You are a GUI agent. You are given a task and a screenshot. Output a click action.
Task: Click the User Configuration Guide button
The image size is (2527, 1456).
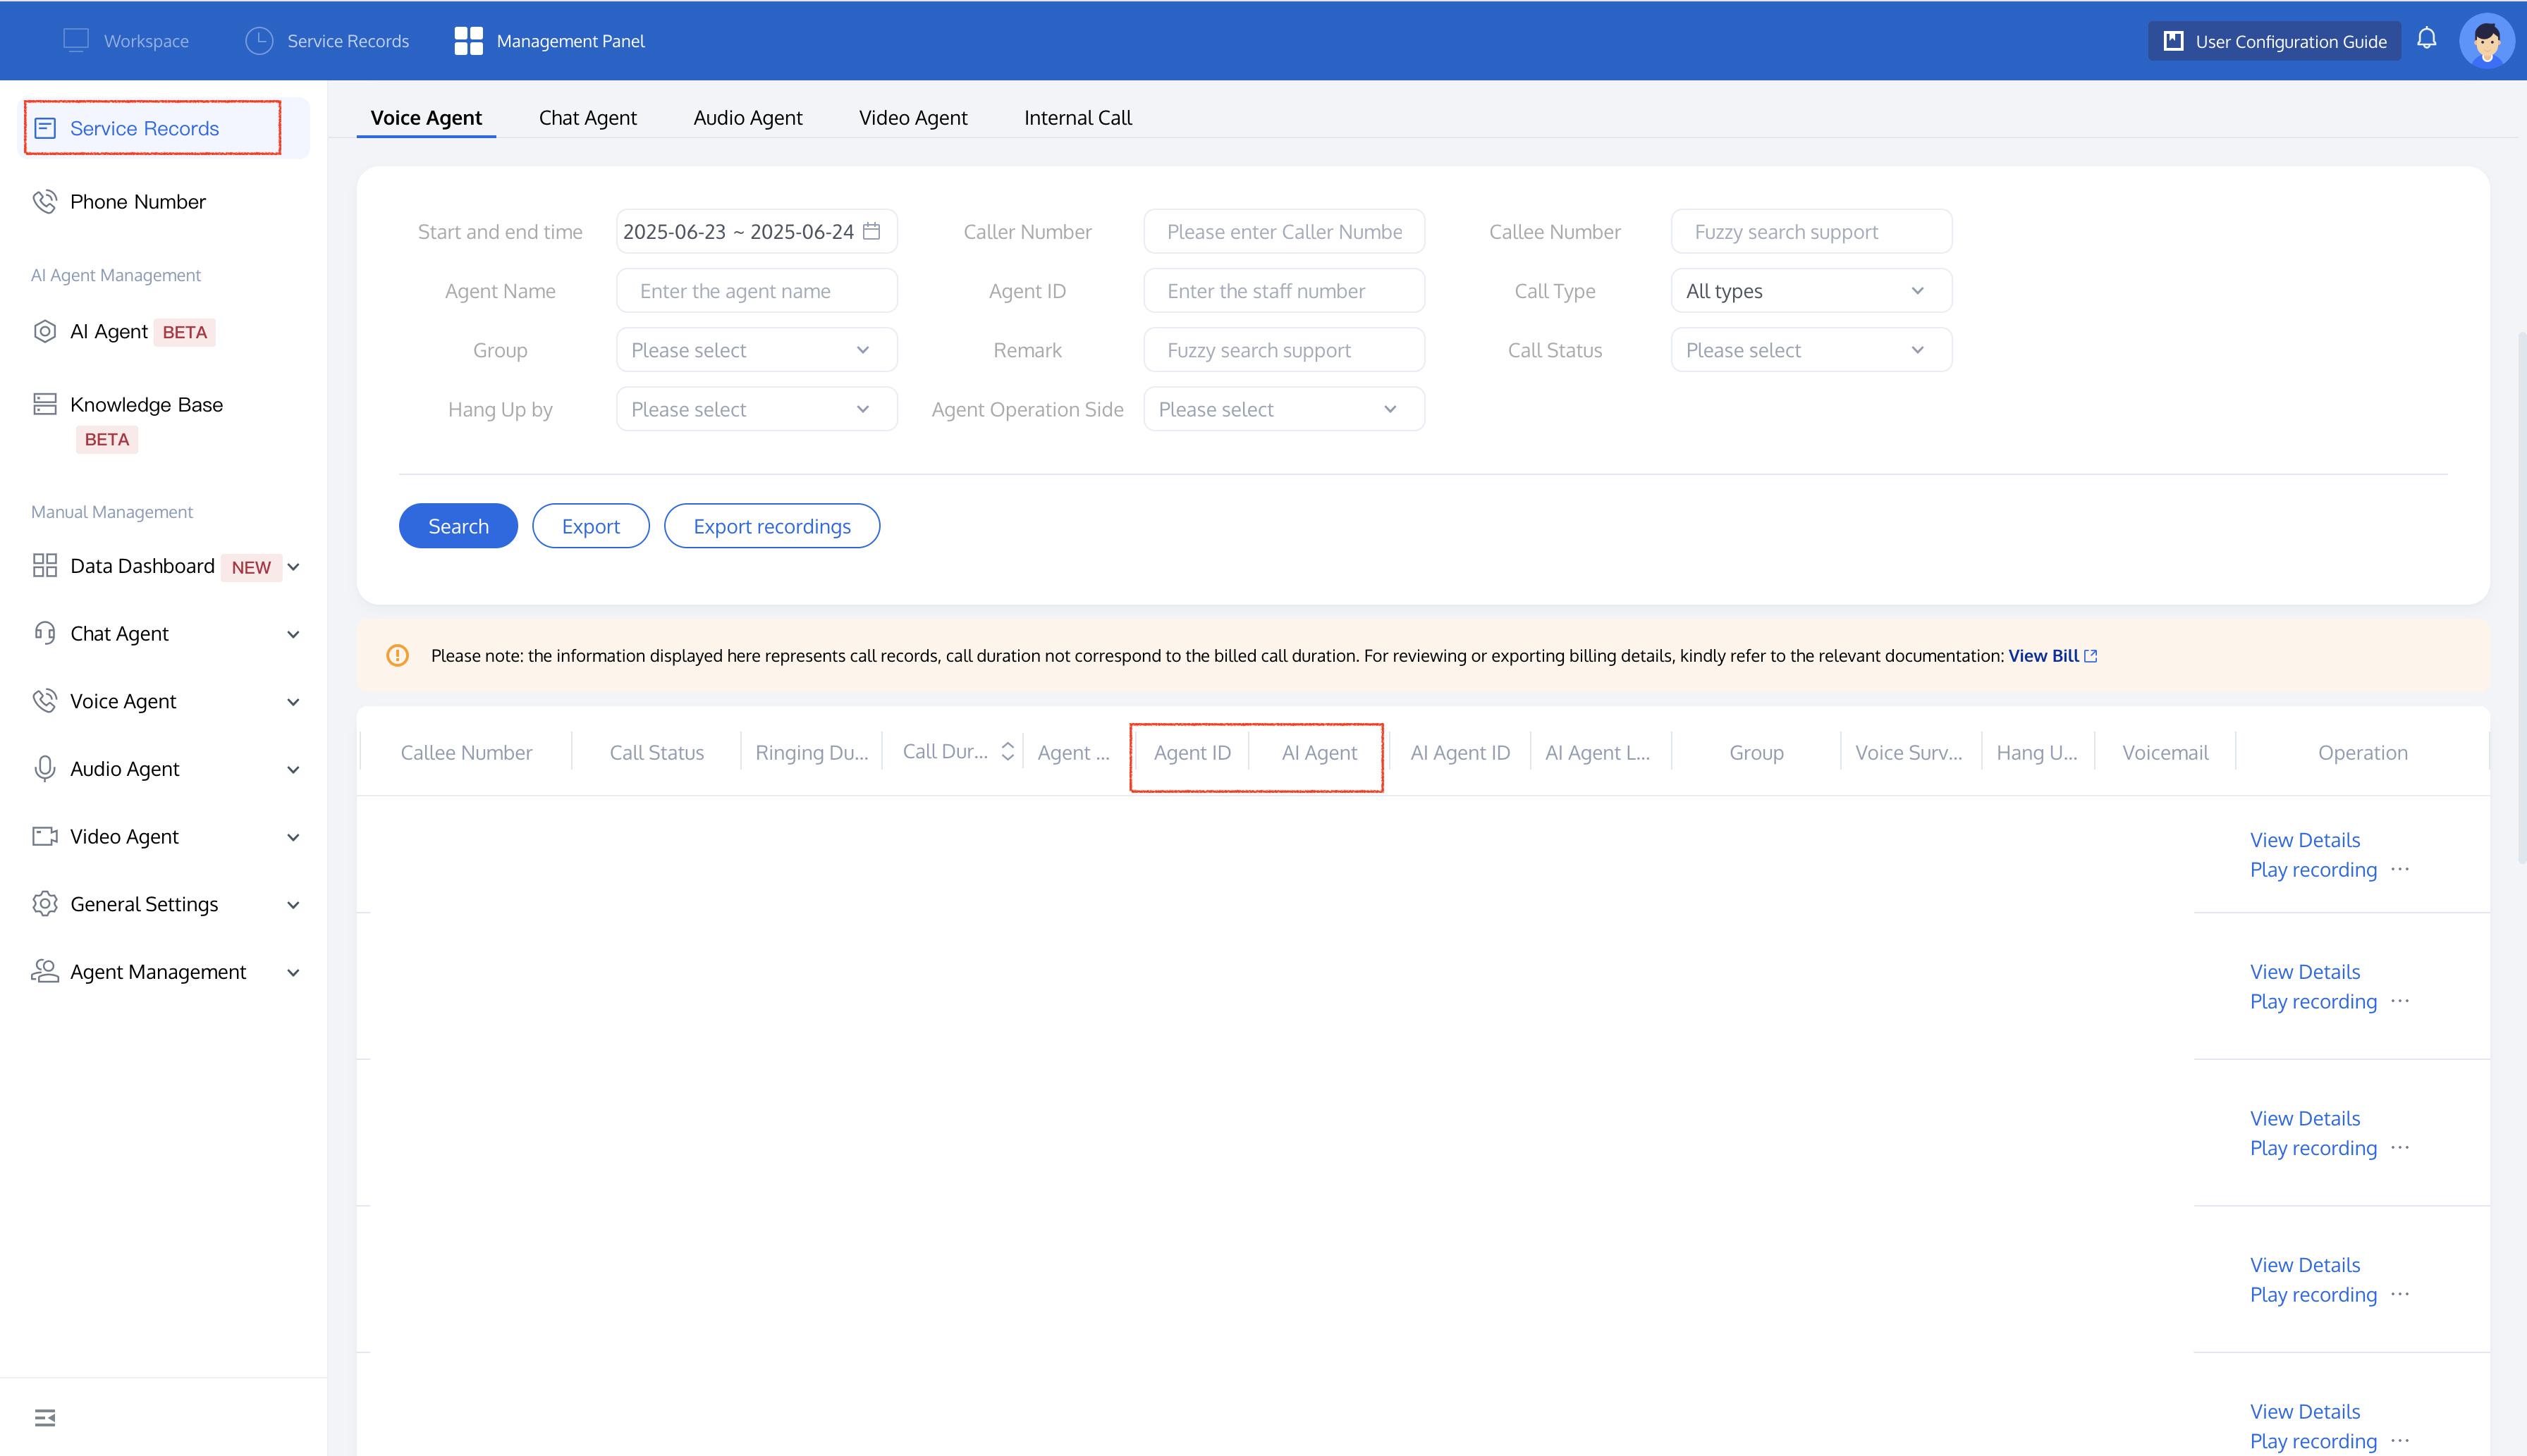click(2274, 41)
